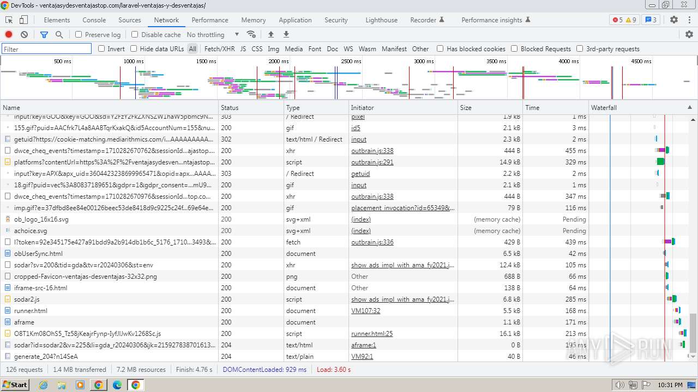Clear the network log icon
698x392 pixels.
tap(24, 34)
